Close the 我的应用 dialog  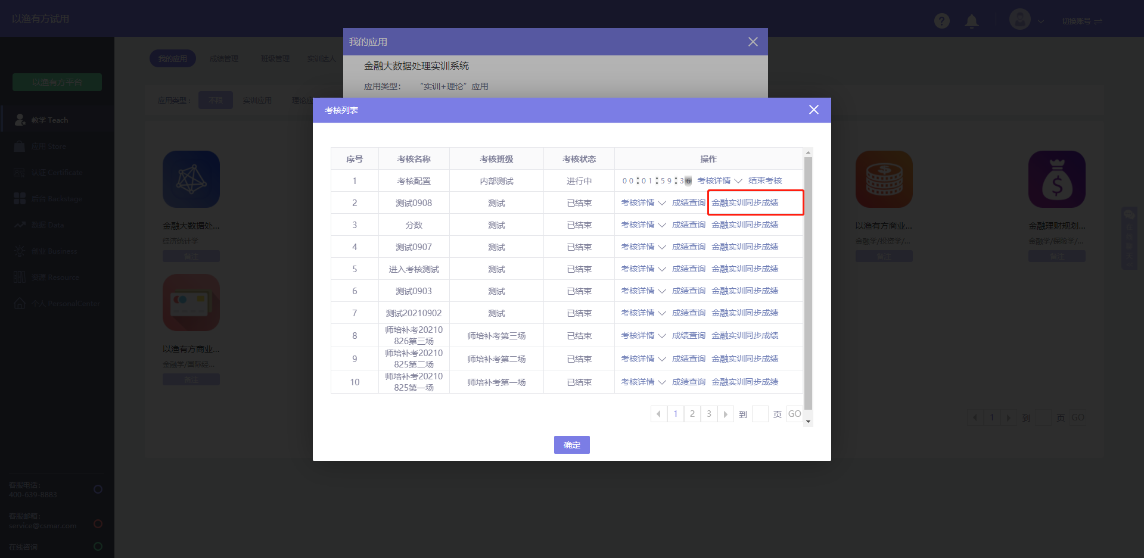tap(753, 42)
